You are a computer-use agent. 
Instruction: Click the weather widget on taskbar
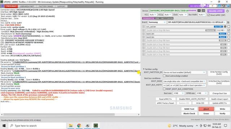(180, 126)
